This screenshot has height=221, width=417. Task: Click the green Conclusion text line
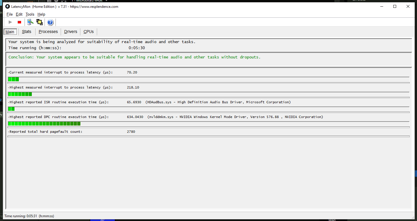coord(134,57)
